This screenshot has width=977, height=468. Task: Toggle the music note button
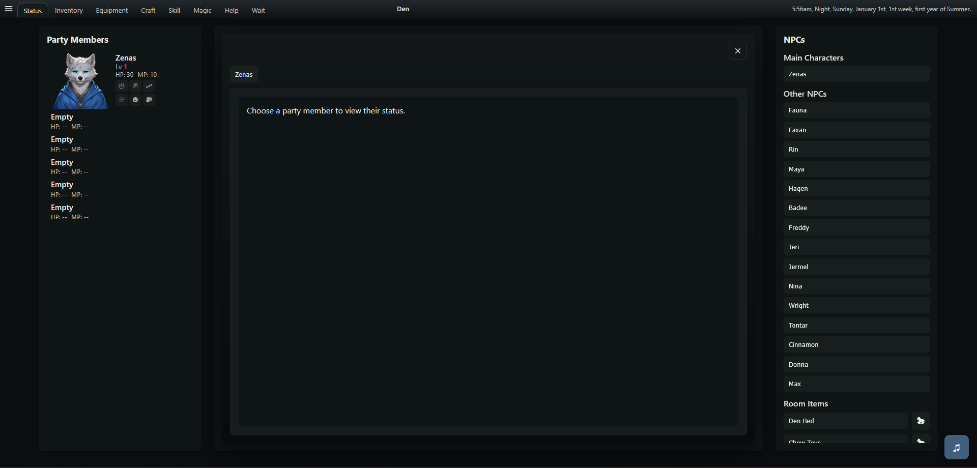pyautogui.click(x=957, y=448)
